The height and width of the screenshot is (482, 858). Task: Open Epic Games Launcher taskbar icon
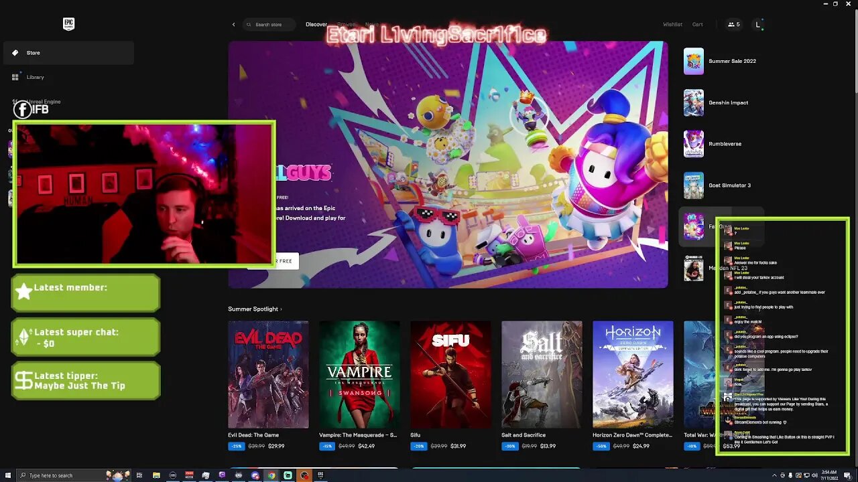pos(320,475)
